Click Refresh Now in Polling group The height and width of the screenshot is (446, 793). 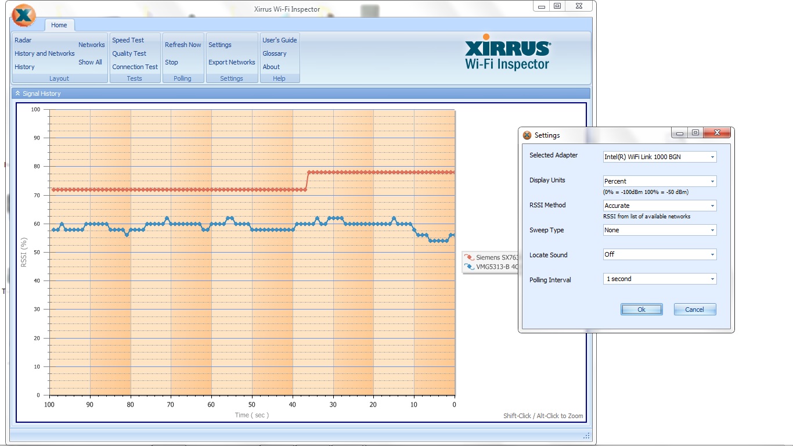(x=183, y=45)
